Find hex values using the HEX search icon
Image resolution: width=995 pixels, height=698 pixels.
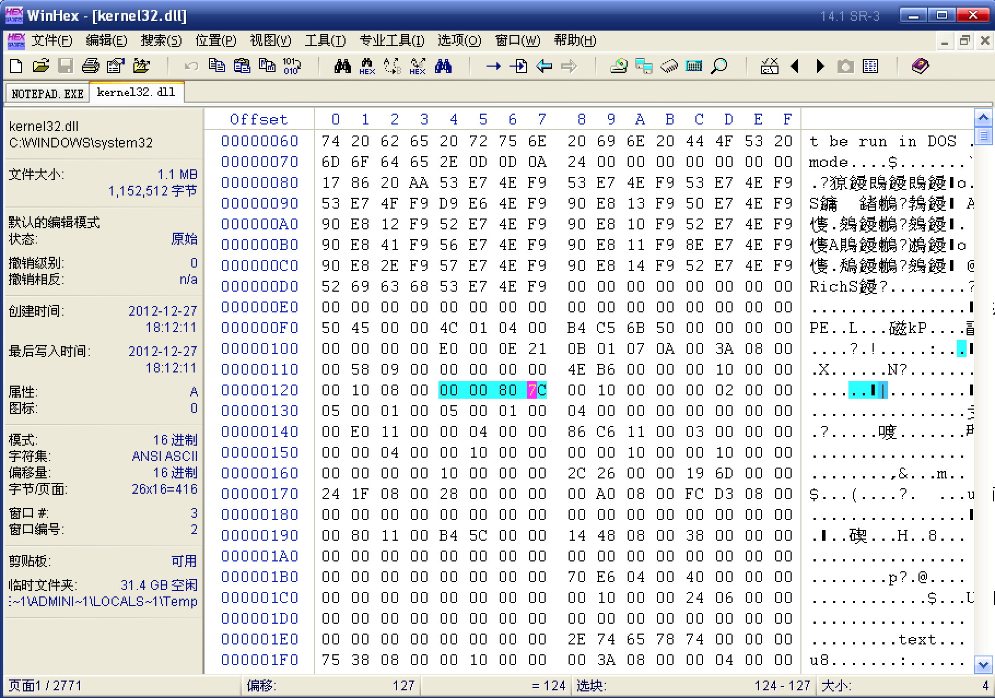tap(367, 66)
